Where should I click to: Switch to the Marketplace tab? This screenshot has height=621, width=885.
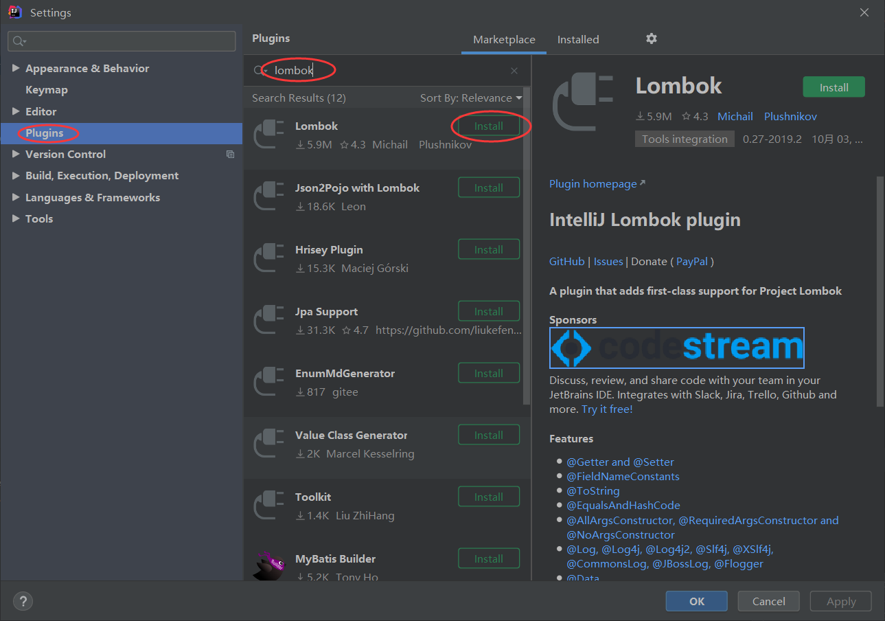click(x=504, y=40)
